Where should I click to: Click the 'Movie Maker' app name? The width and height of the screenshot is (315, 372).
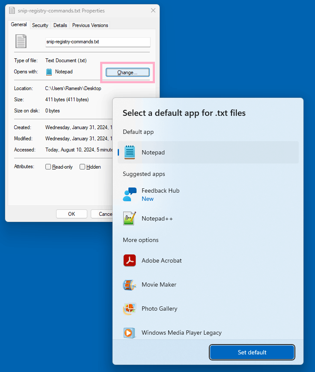(x=159, y=284)
